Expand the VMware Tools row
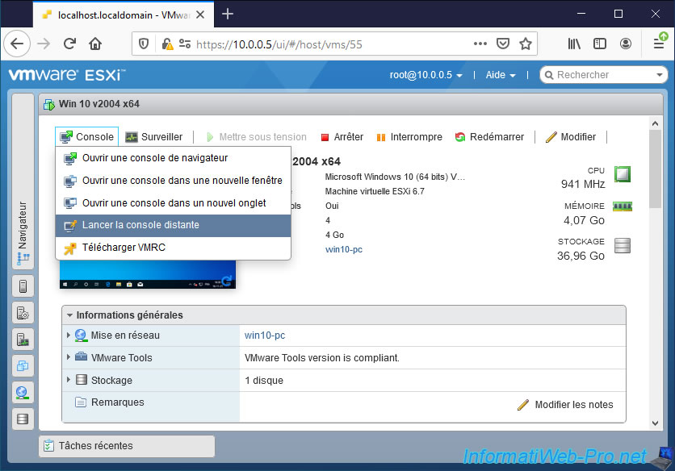The image size is (675, 471). click(69, 357)
